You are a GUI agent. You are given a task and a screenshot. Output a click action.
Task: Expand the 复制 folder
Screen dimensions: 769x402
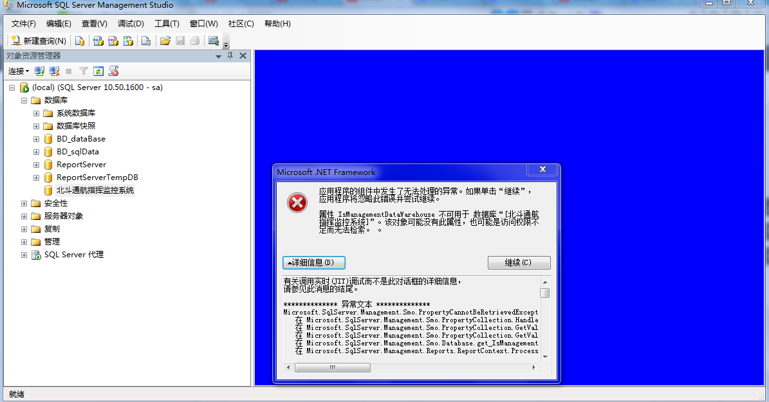(24, 229)
